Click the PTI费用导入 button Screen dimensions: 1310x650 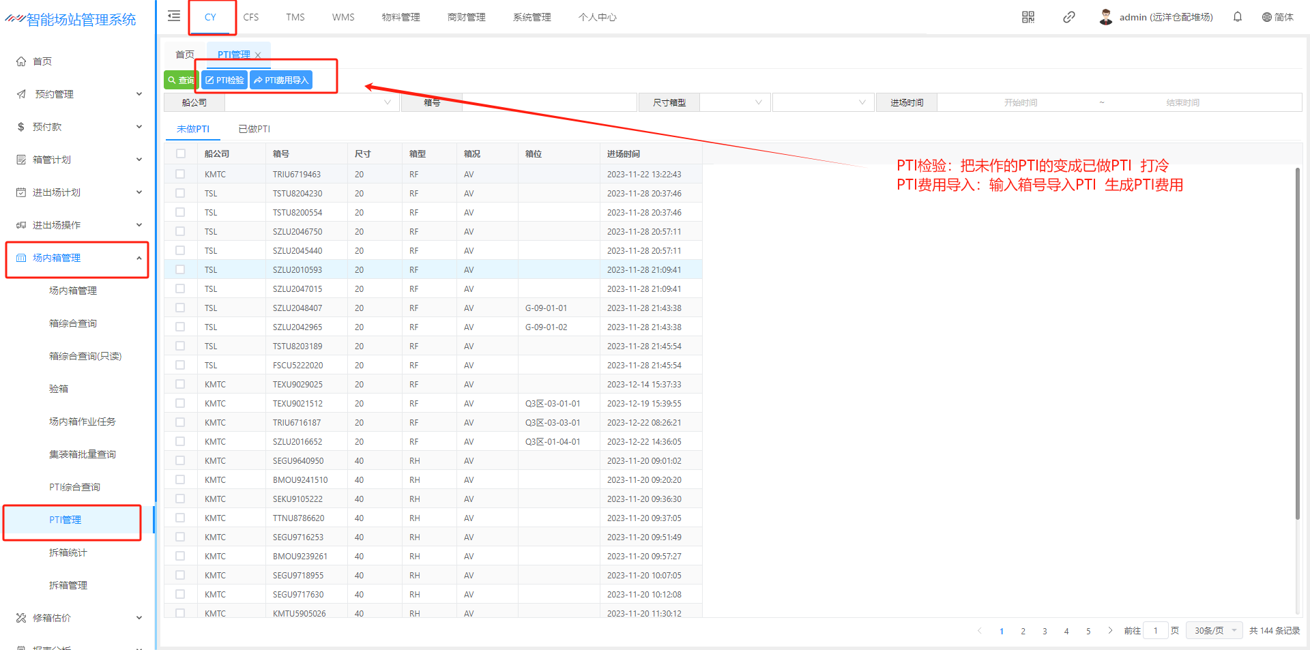[281, 80]
